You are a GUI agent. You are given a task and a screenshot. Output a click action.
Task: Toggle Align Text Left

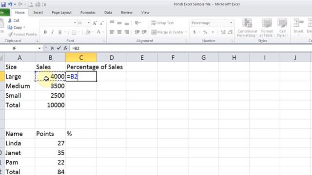[x=112, y=32]
